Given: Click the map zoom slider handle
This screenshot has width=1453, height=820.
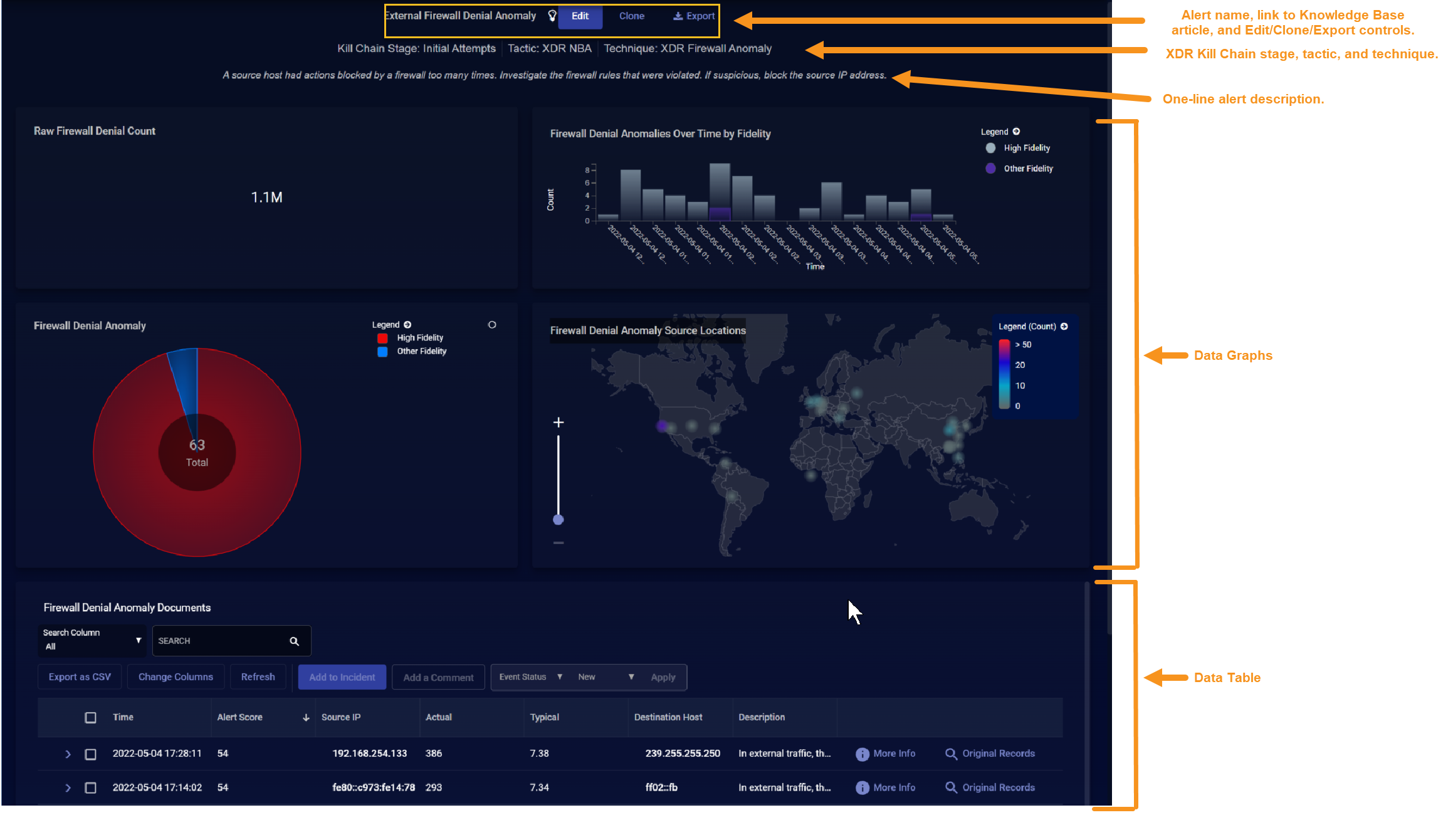Looking at the screenshot, I should [x=559, y=520].
